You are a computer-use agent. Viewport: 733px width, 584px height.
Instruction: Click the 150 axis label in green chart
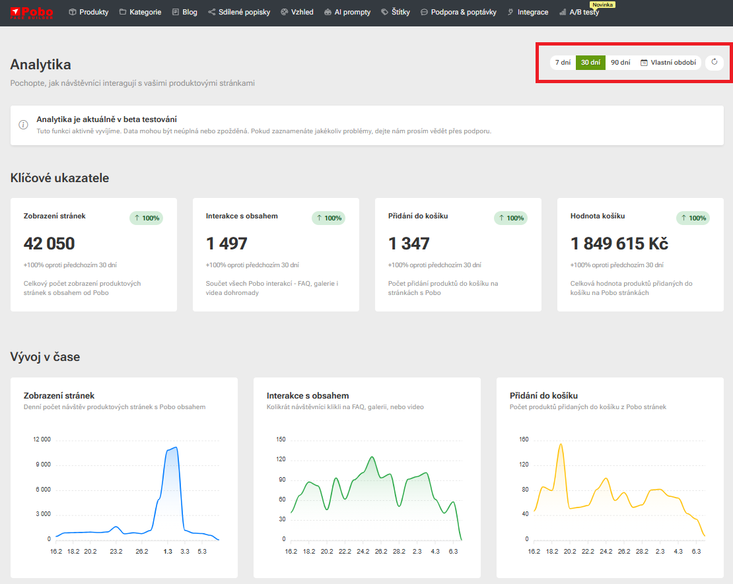(x=281, y=439)
